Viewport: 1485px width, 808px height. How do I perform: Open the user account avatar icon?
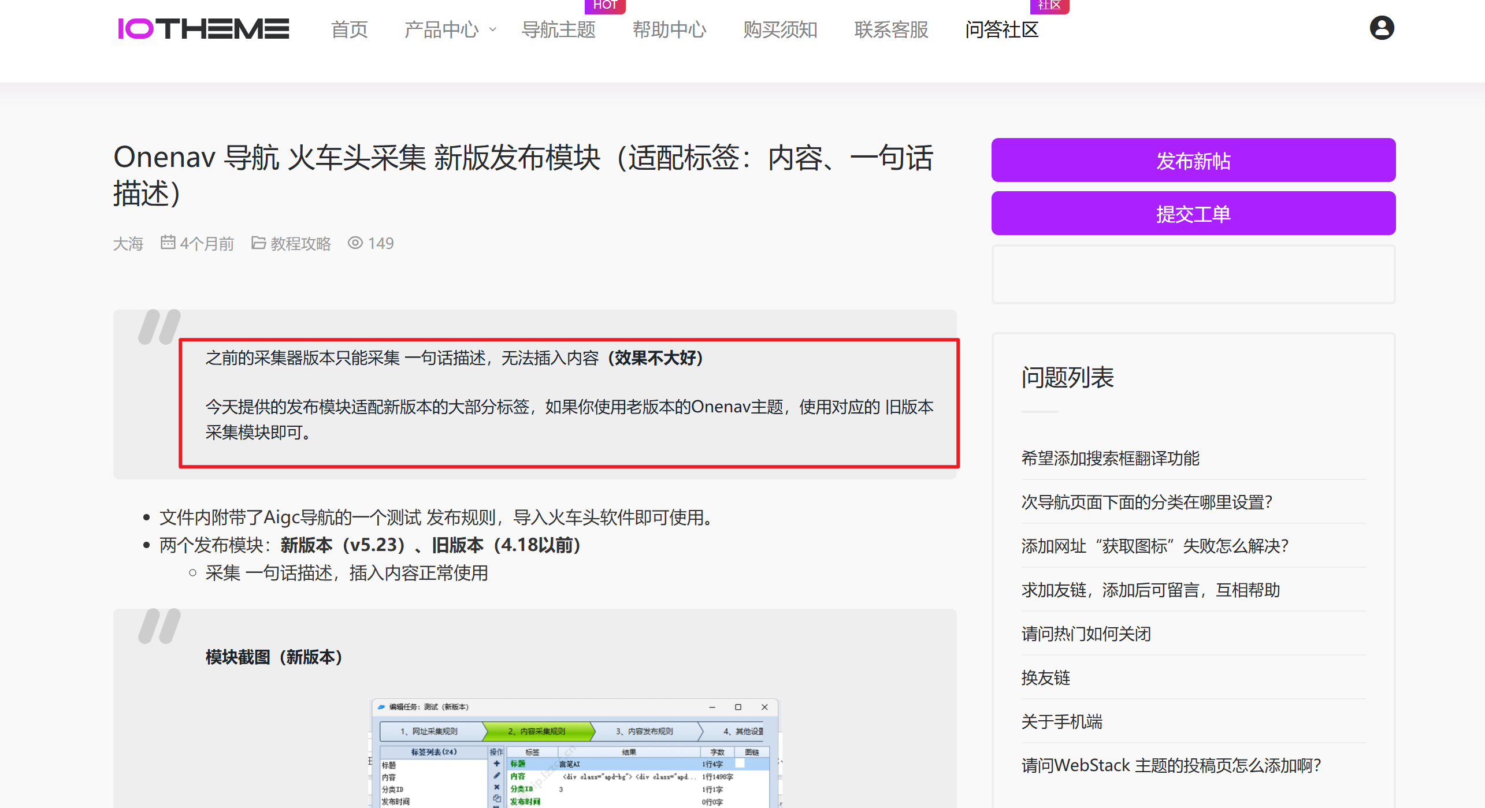1382,28
